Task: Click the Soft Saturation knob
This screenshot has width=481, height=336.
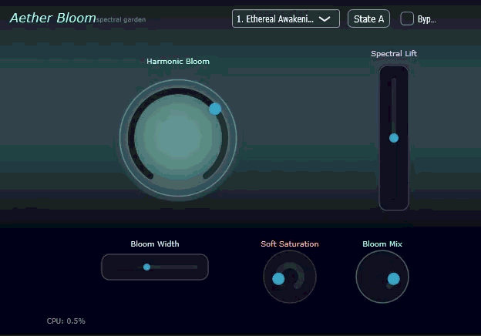Action: click(x=290, y=277)
